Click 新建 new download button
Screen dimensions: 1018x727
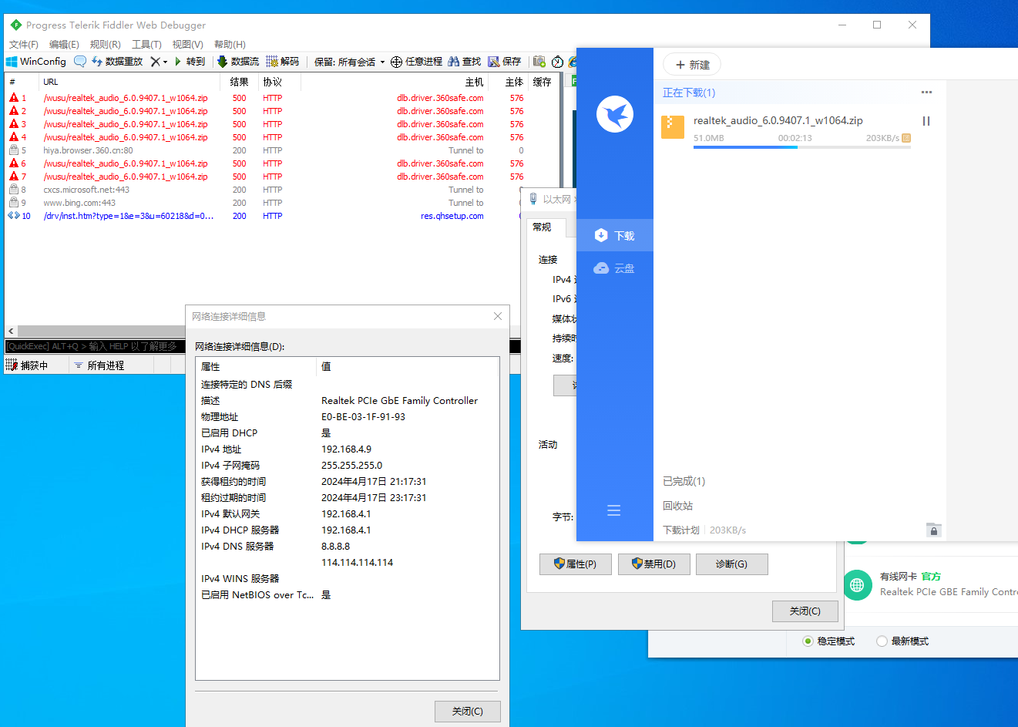pos(692,65)
